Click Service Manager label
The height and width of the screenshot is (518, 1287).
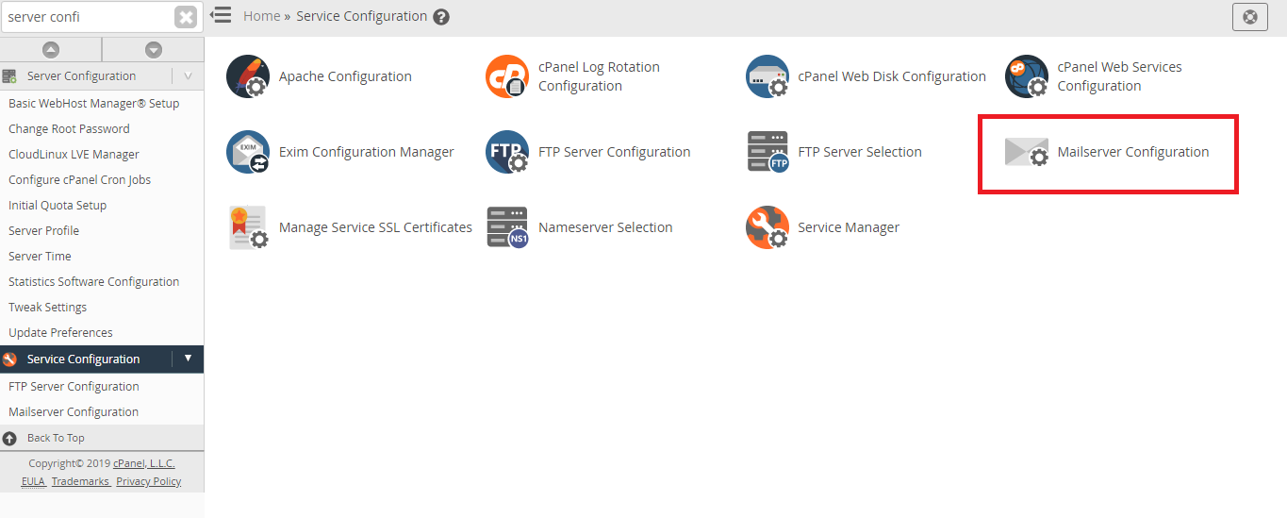click(849, 227)
